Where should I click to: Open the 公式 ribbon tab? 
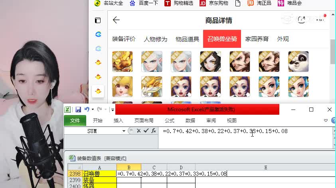point(170,121)
